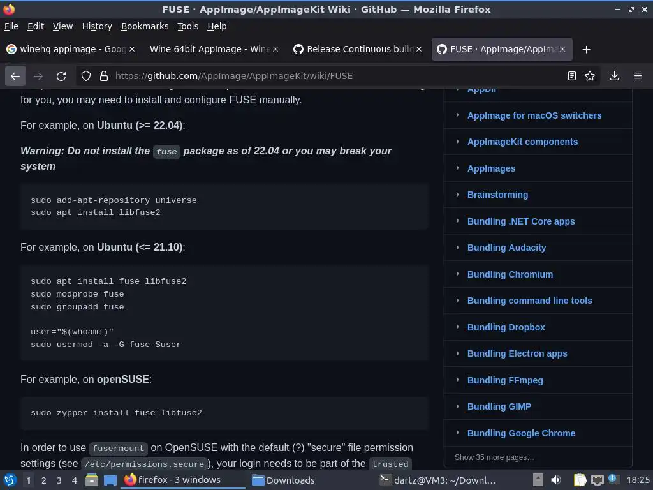The image size is (653, 490).
Task: Open the Bundling GIMP wiki page
Action: pos(499,406)
